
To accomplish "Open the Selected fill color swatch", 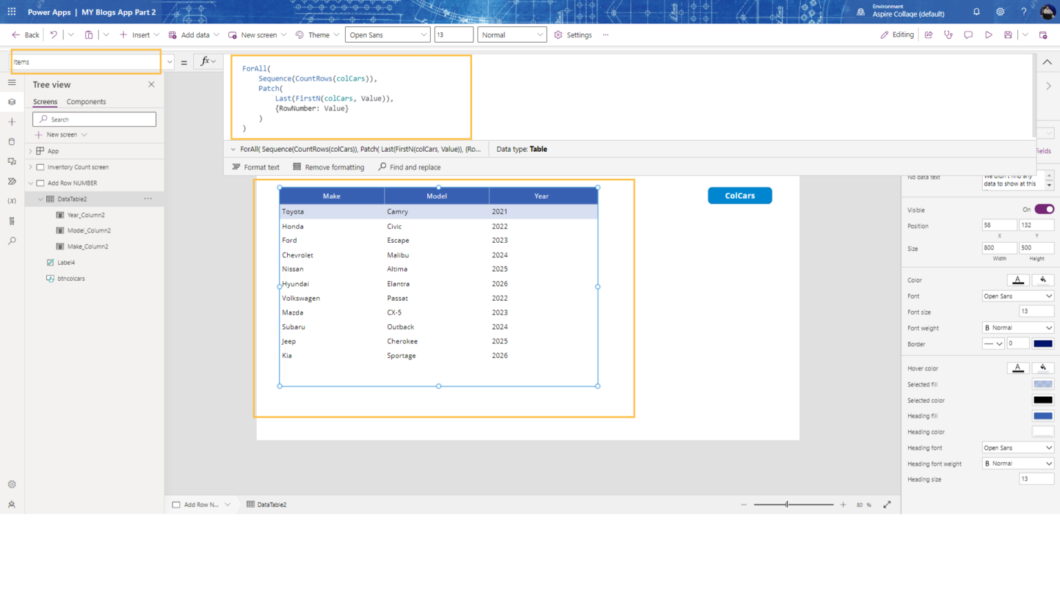I will pyautogui.click(x=1043, y=384).
